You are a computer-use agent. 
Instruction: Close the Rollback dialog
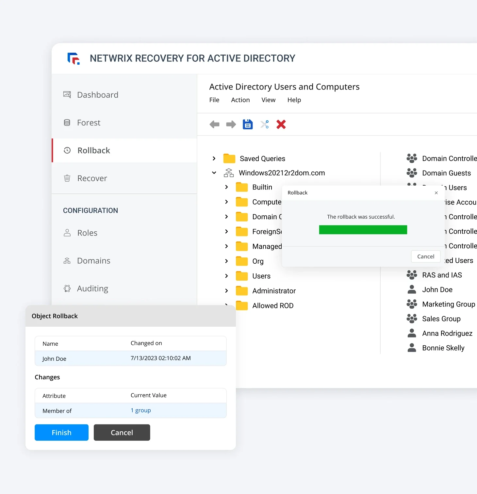pos(436,193)
